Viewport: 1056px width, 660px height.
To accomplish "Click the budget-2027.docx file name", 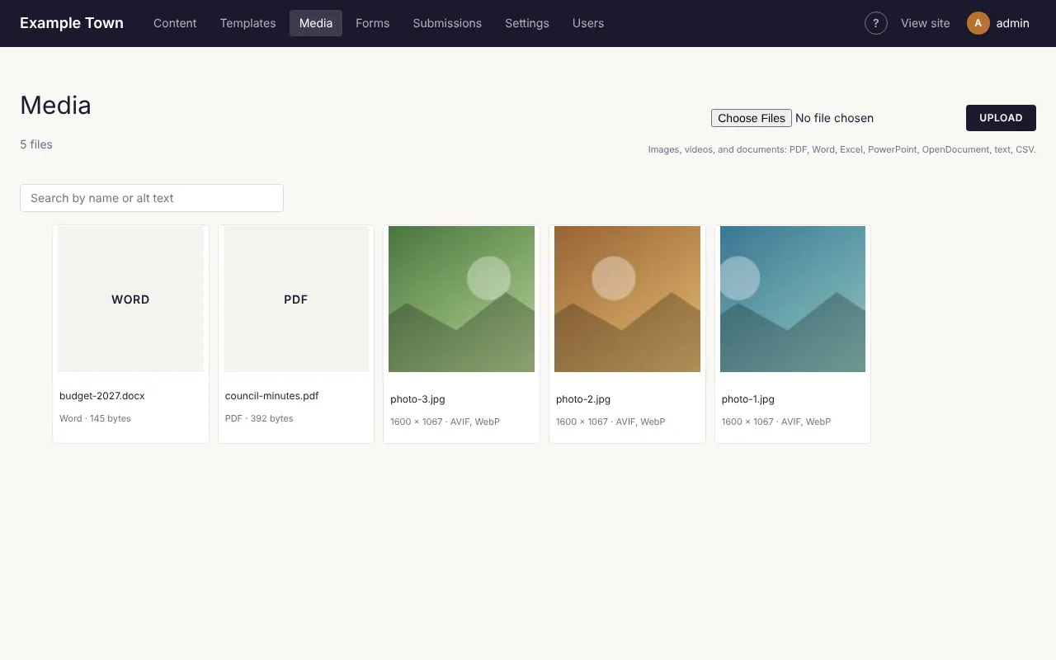I will [102, 396].
